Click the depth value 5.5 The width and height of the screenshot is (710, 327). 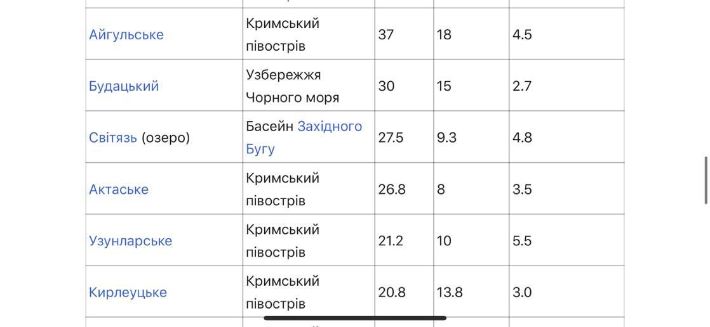tap(566, 241)
